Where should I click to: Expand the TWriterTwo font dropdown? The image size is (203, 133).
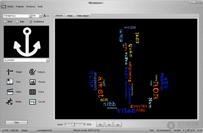(30, 16)
